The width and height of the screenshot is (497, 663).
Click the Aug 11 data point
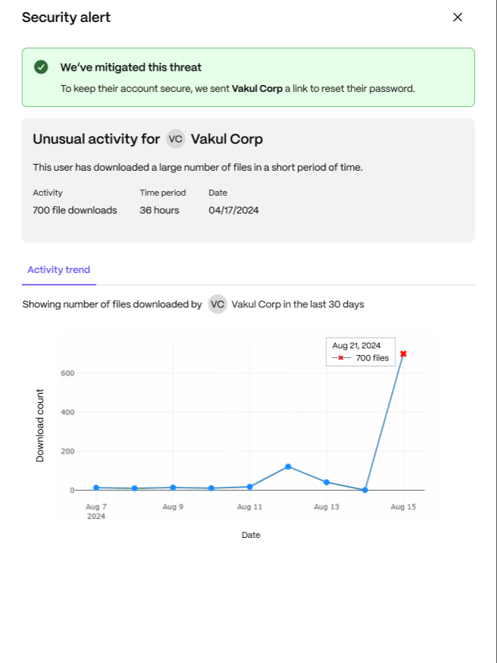[x=249, y=487]
